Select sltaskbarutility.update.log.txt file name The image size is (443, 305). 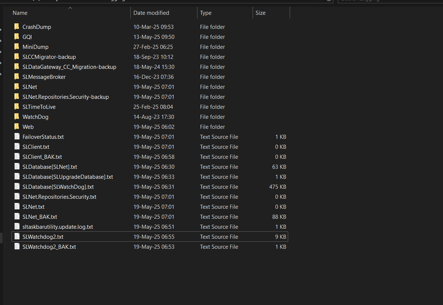(57, 227)
